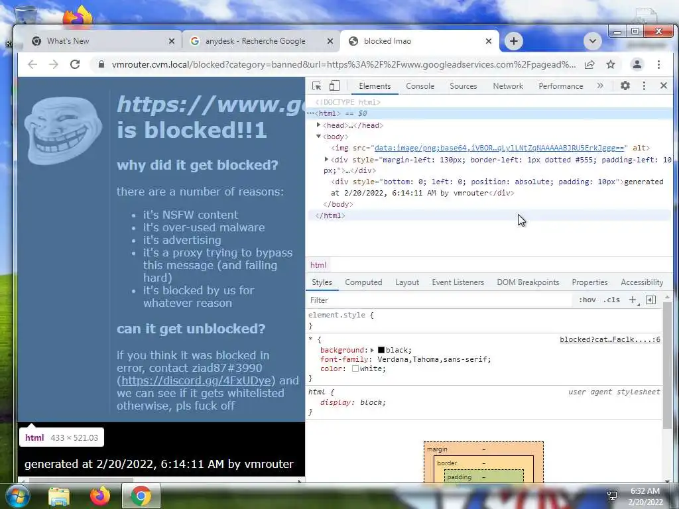Click the network tray icon
This screenshot has width=679, height=509.
tap(612, 496)
